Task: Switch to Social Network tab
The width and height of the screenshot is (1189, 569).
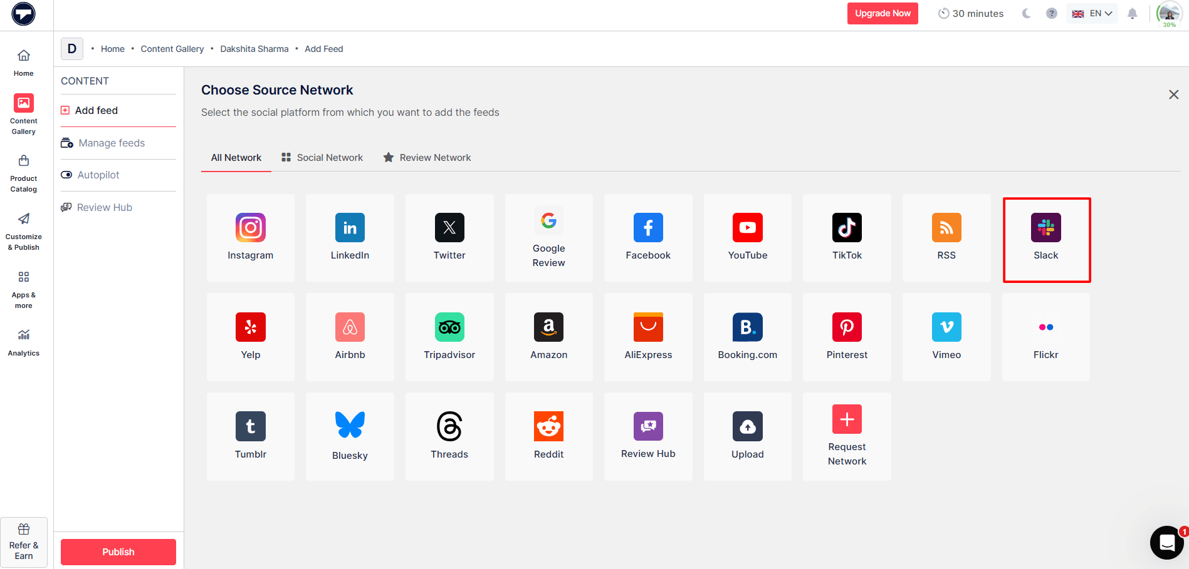Action: [322, 158]
